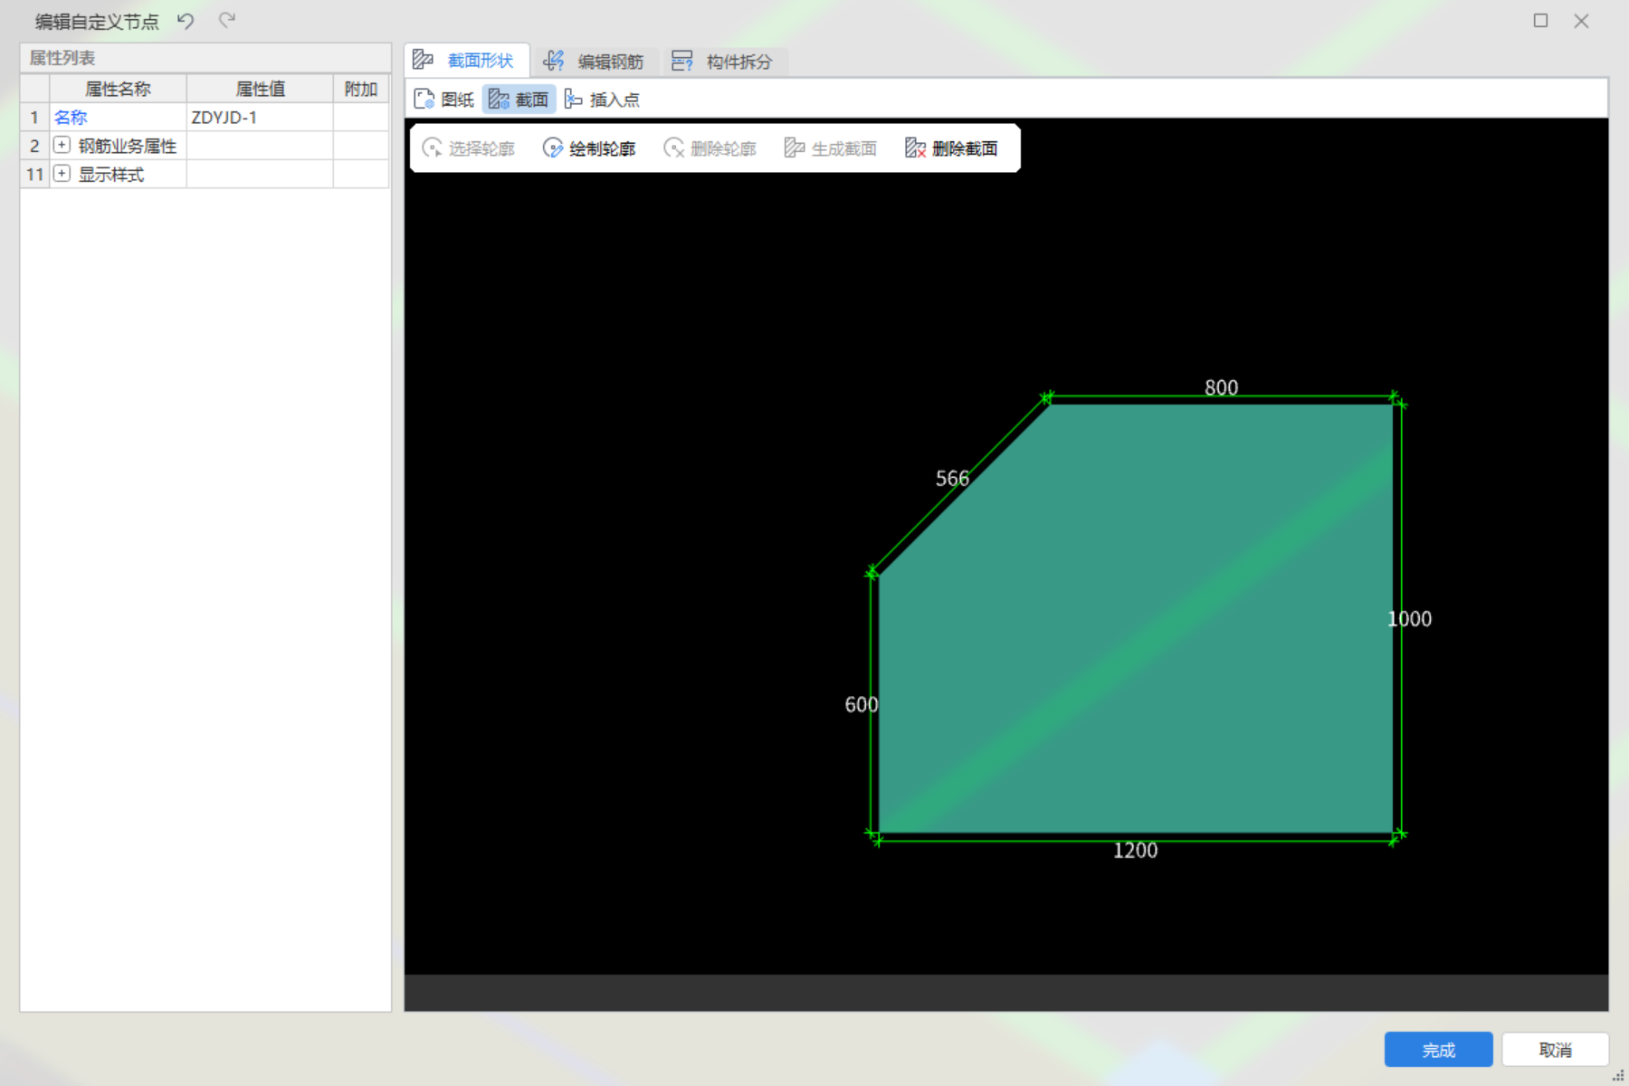Viewport: 1629px width, 1086px height.
Task: Click the 属性名称 column header
Action: 118,89
